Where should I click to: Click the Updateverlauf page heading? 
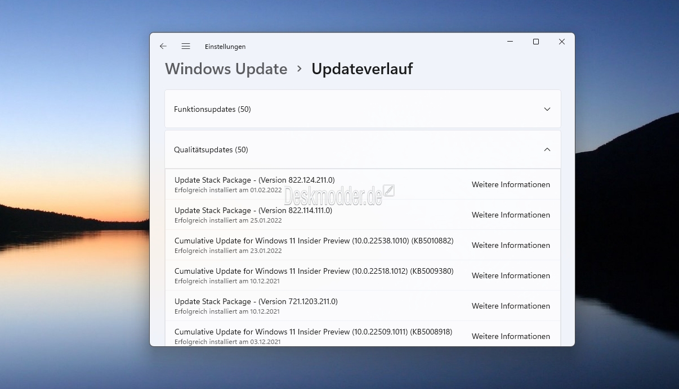click(x=362, y=69)
